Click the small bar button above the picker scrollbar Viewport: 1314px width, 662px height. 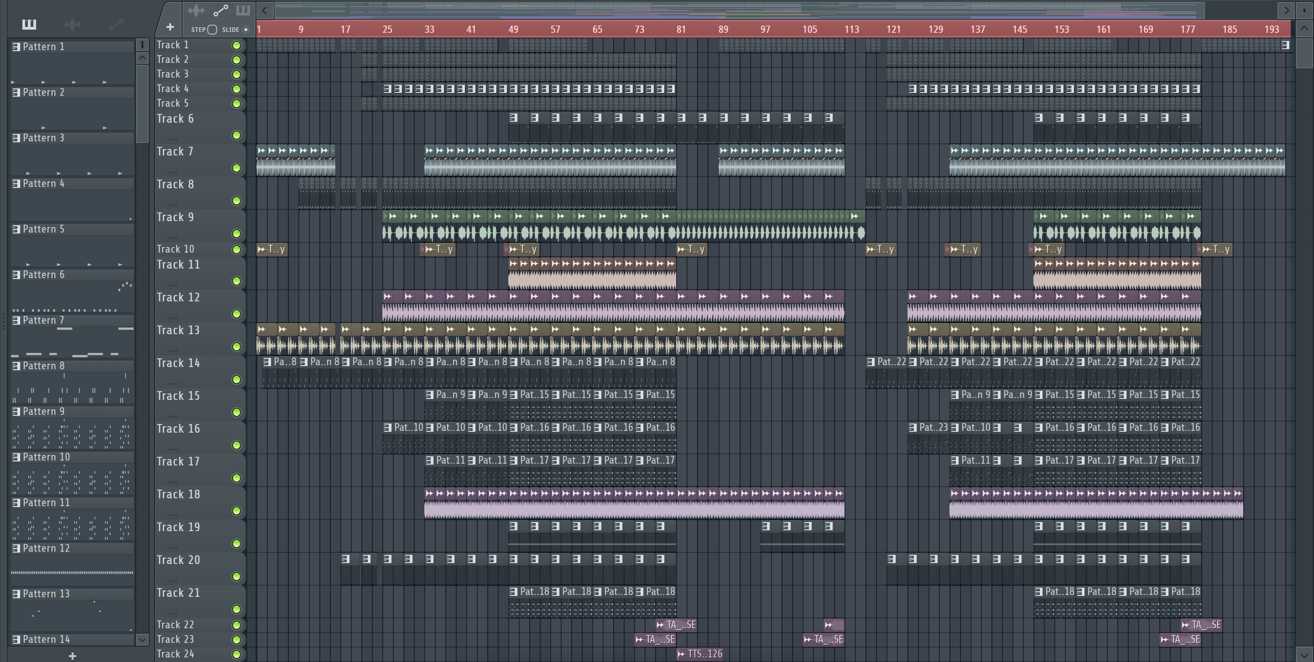click(x=142, y=45)
